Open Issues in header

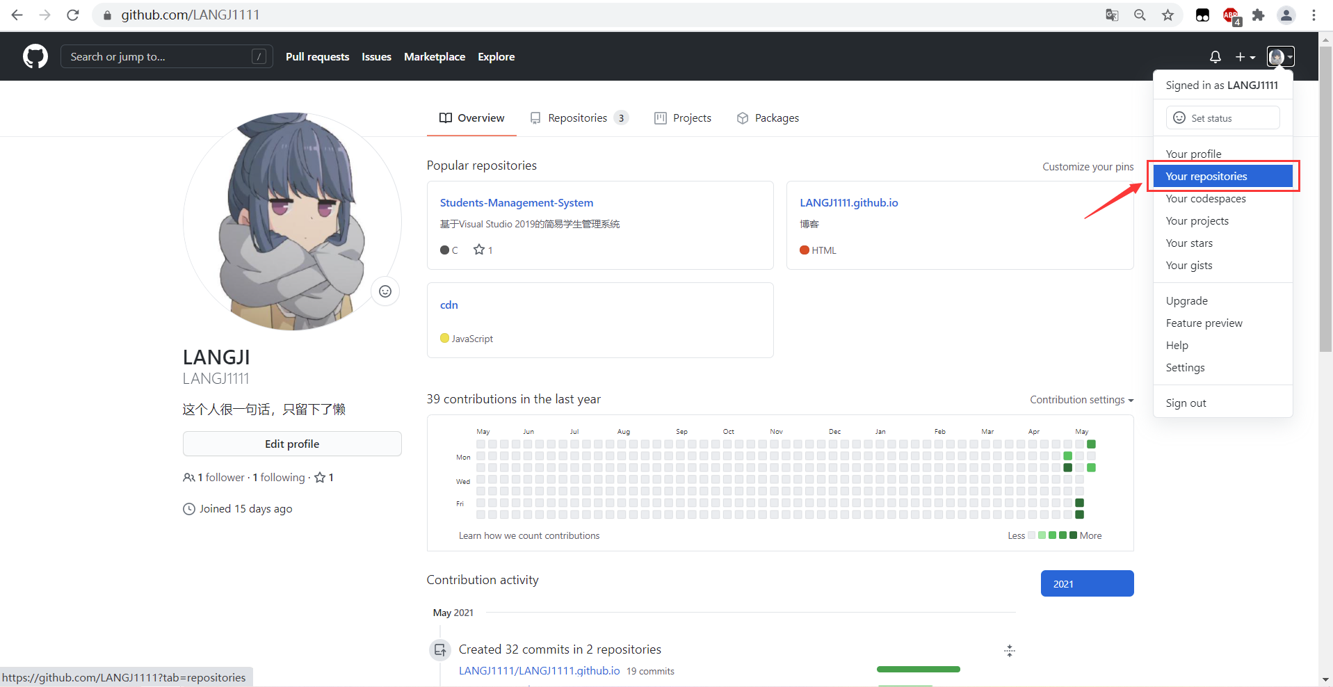376,57
